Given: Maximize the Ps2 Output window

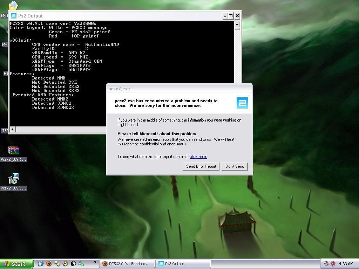Looking at the screenshot, I should click(231, 16).
